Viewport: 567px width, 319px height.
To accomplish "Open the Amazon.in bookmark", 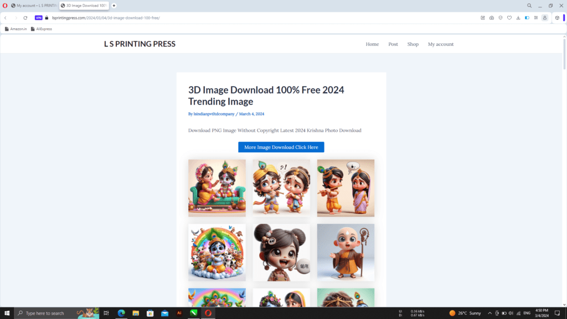I will pos(16,29).
